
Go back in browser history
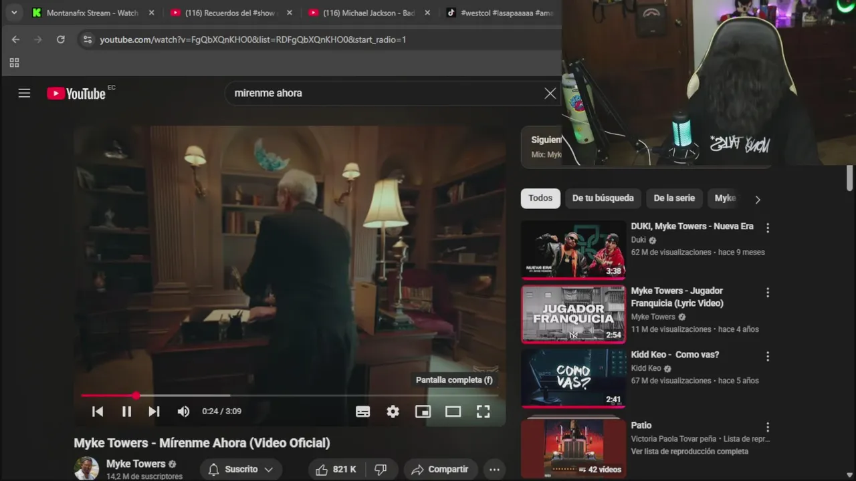[15, 39]
